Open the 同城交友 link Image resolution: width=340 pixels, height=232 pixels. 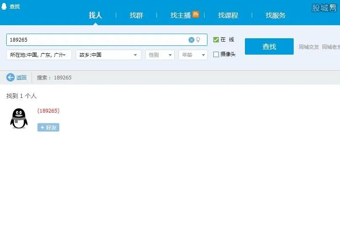tap(309, 47)
